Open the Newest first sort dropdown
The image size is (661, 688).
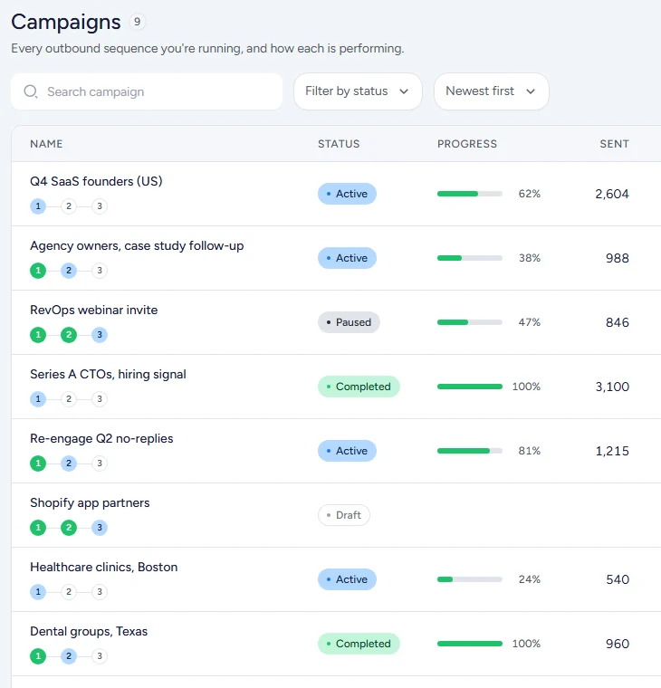click(491, 91)
